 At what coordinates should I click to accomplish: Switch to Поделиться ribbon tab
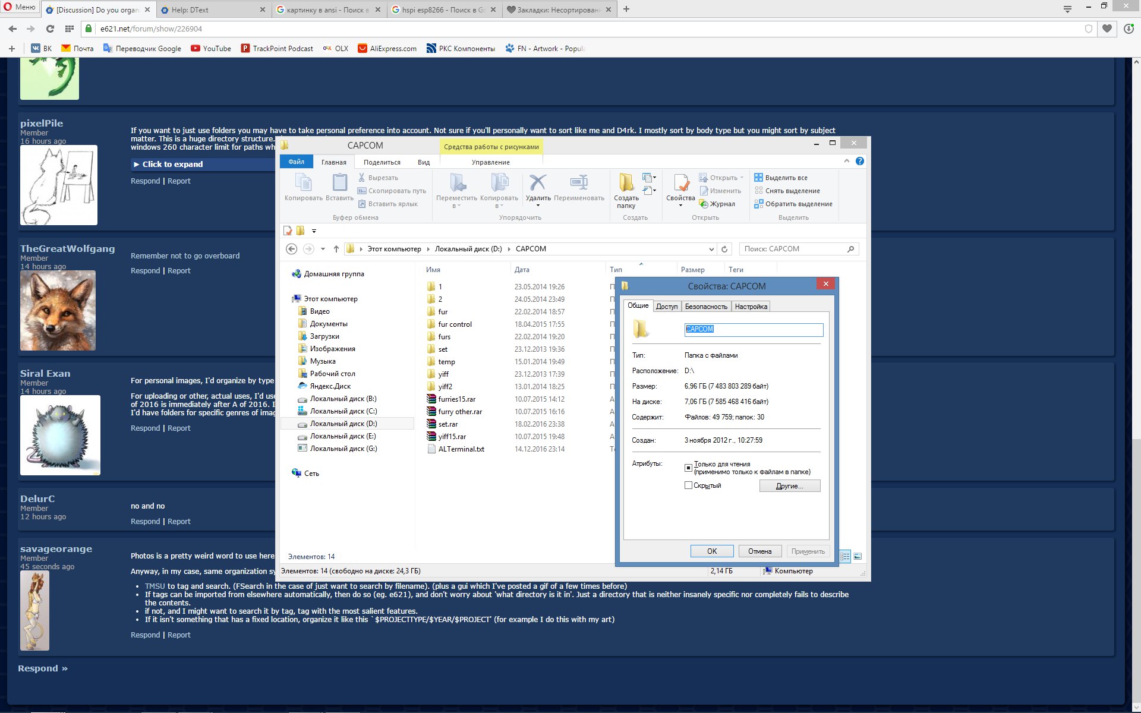point(382,162)
